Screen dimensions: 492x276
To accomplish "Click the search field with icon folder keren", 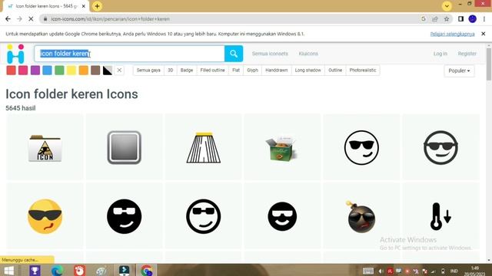I will [129, 54].
